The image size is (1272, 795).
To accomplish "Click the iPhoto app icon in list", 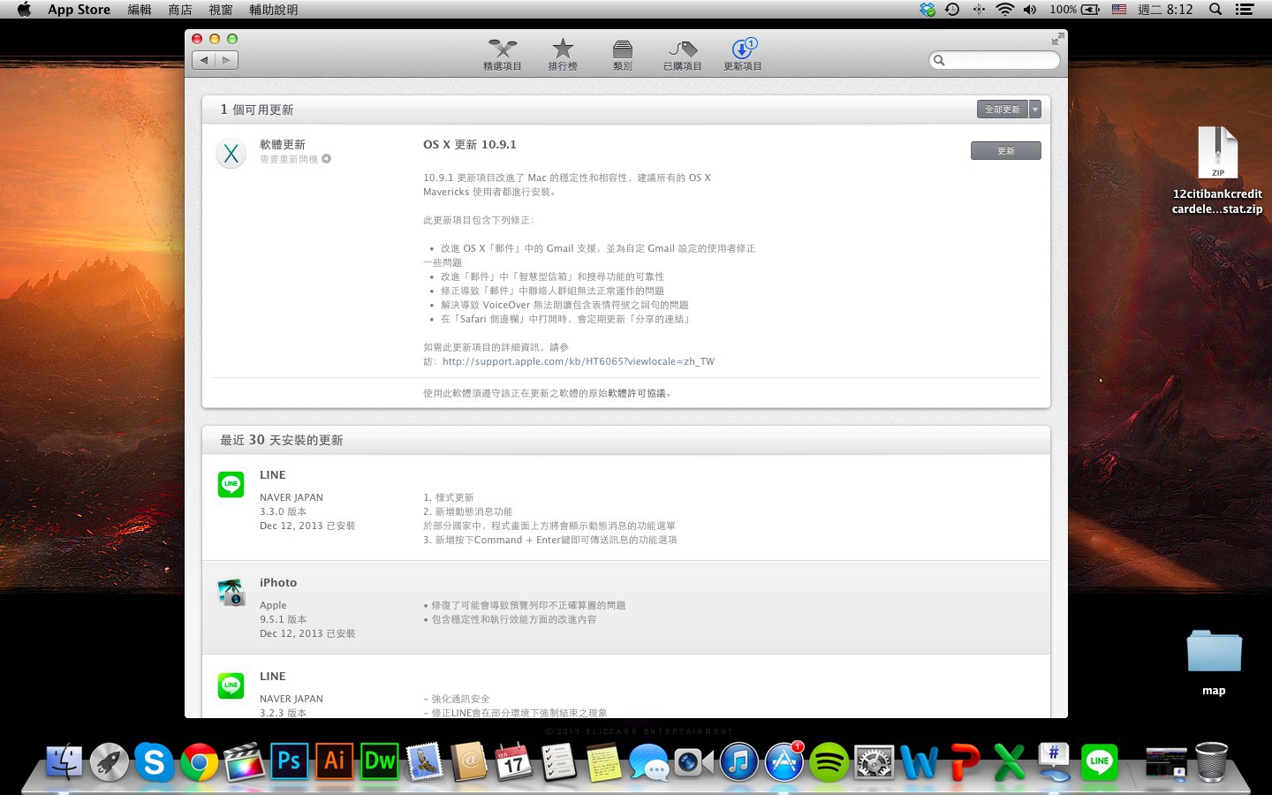I will point(231,592).
